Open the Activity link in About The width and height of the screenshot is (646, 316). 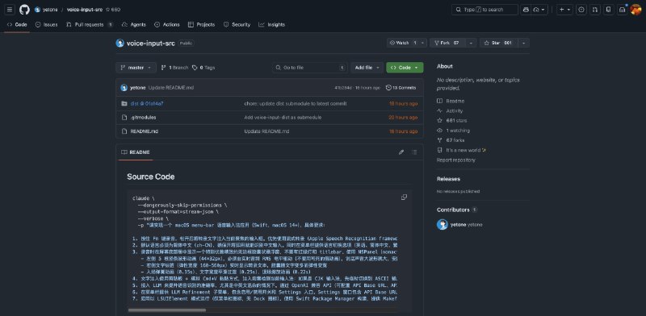click(450, 111)
